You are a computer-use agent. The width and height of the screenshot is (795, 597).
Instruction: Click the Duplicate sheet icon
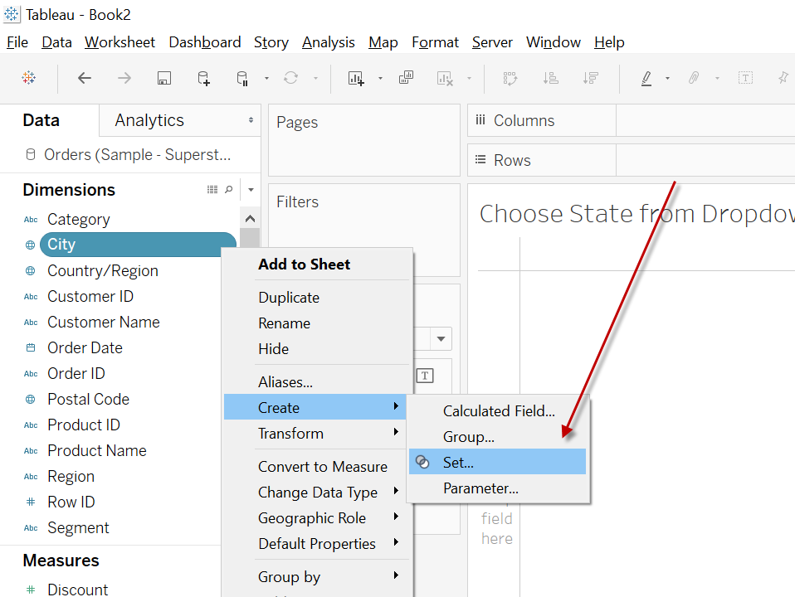pyautogui.click(x=406, y=78)
